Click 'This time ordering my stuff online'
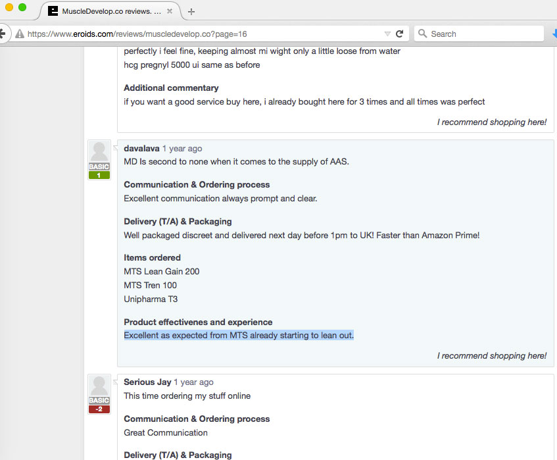 (x=187, y=396)
